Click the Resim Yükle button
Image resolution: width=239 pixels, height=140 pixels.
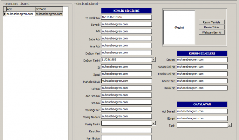tap(212, 27)
